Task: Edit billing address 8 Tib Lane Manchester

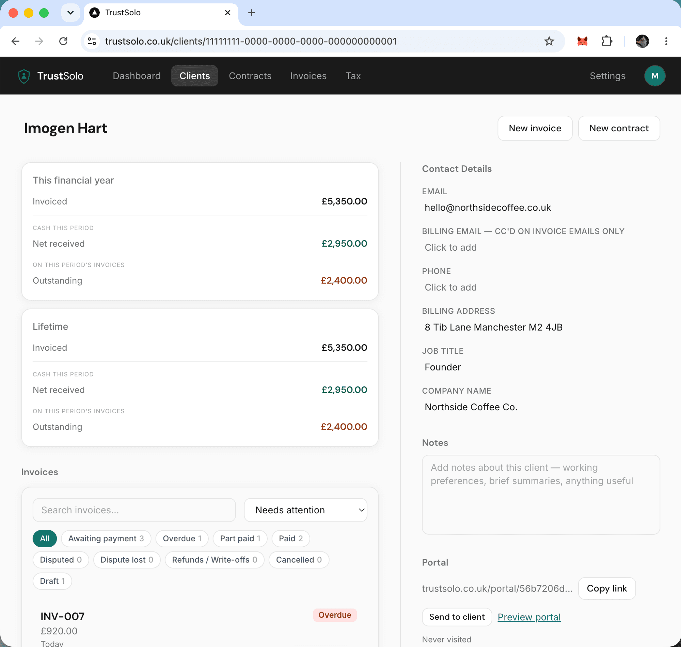Action: (x=493, y=327)
